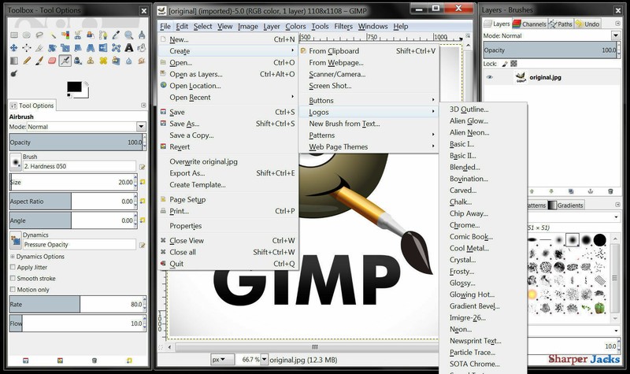Adjust the Airbrush Opacity slider
Screen dimensions: 630x374
coord(76,143)
